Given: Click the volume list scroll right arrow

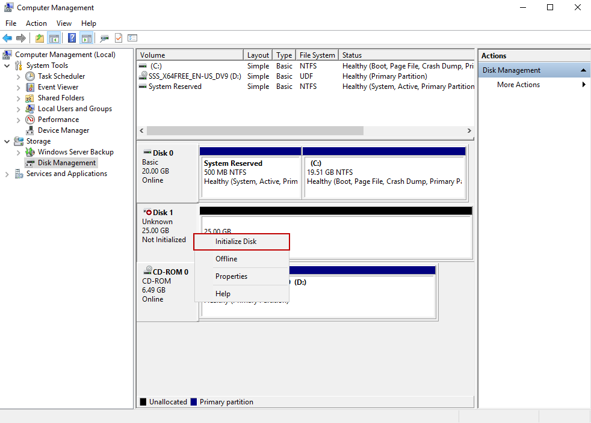Looking at the screenshot, I should [469, 130].
